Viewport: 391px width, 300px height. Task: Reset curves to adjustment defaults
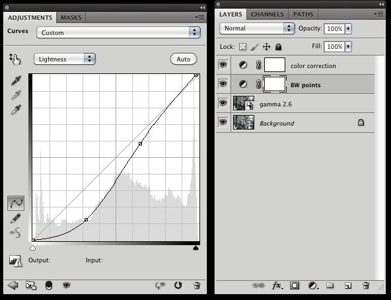pos(178,285)
